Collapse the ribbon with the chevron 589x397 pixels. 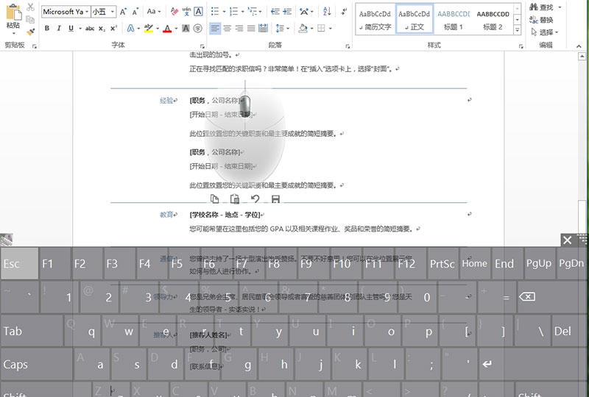tap(579, 46)
